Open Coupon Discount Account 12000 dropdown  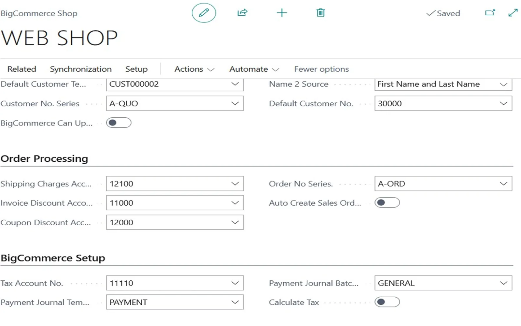click(235, 222)
